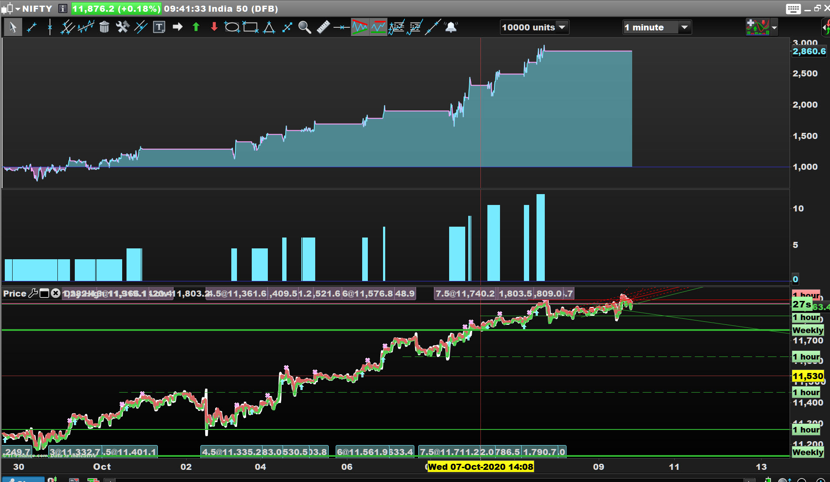Select the rectangle drawing tool
Screen dimensions: 830x482
tap(250, 27)
